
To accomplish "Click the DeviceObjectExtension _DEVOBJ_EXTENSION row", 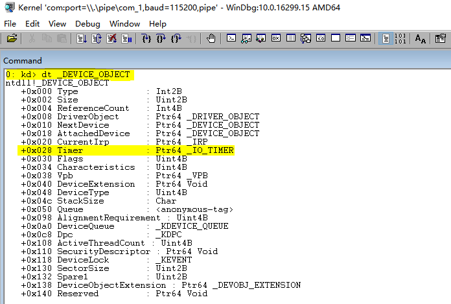I will coord(161,285).
